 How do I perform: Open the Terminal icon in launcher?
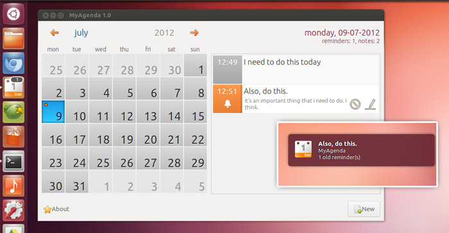(x=13, y=161)
